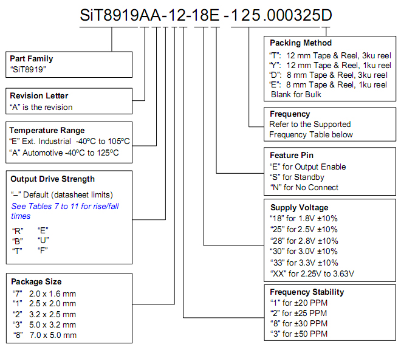Click the "30" for 3.0V ±10% line
Screen dimensions: 401x347
click(304, 251)
